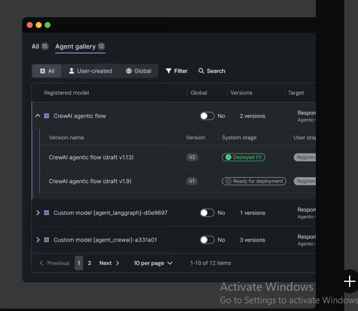Click agent icon beside agent_langgraph-d0e9697
This screenshot has width=358, height=311.
click(46, 213)
